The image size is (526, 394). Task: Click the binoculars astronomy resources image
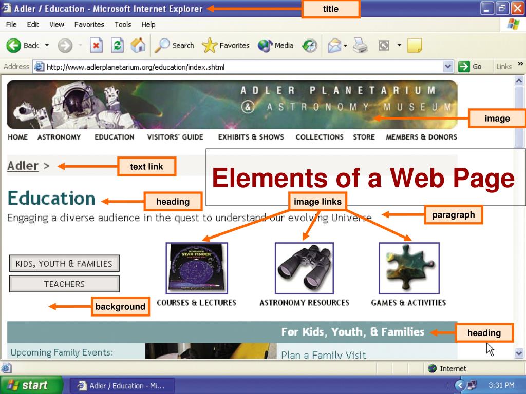[304, 268]
